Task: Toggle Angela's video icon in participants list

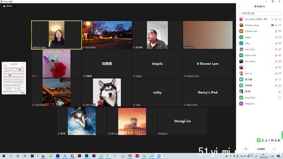Action: point(279,37)
